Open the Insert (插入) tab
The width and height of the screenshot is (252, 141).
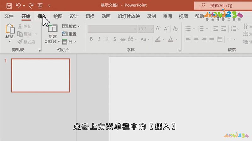(42, 16)
